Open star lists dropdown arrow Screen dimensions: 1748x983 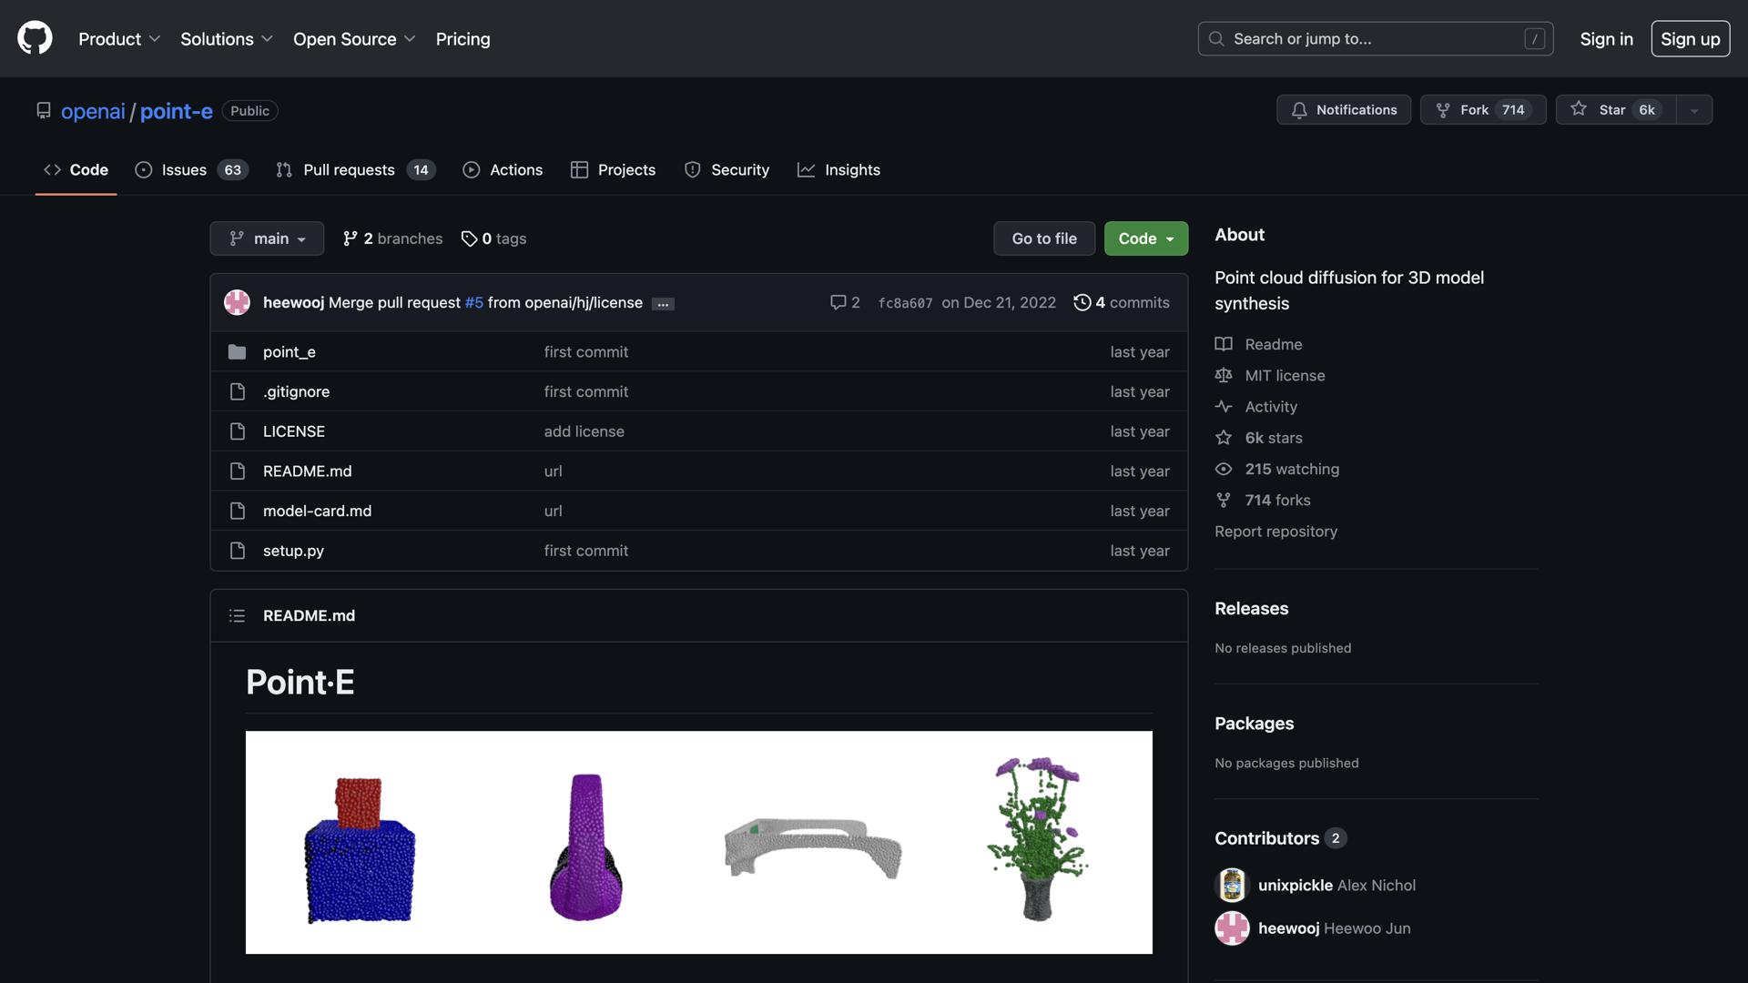click(x=1693, y=110)
